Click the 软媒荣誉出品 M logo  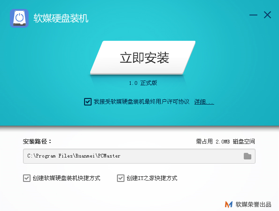[229, 204]
